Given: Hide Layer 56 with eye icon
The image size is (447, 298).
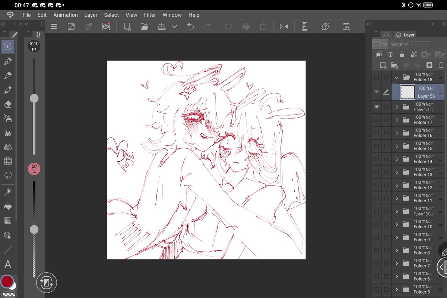Looking at the screenshot, I should pyautogui.click(x=377, y=92).
